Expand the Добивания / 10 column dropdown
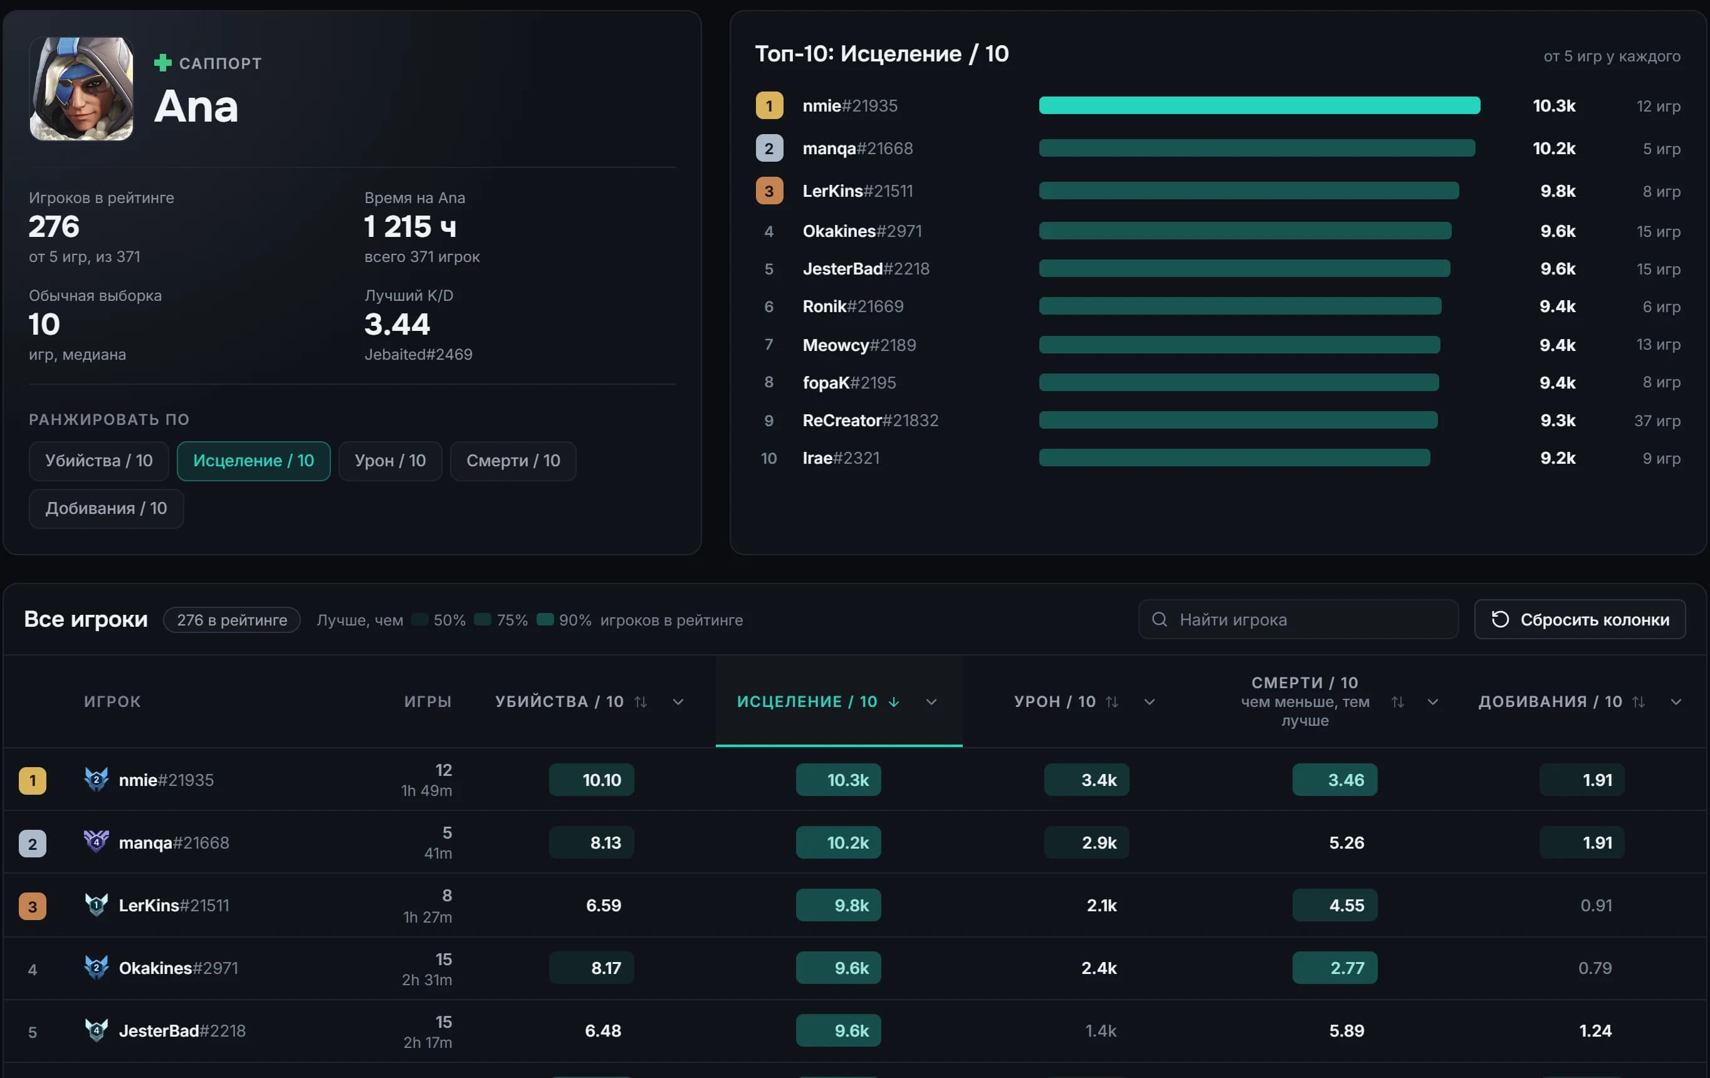 click(1676, 701)
